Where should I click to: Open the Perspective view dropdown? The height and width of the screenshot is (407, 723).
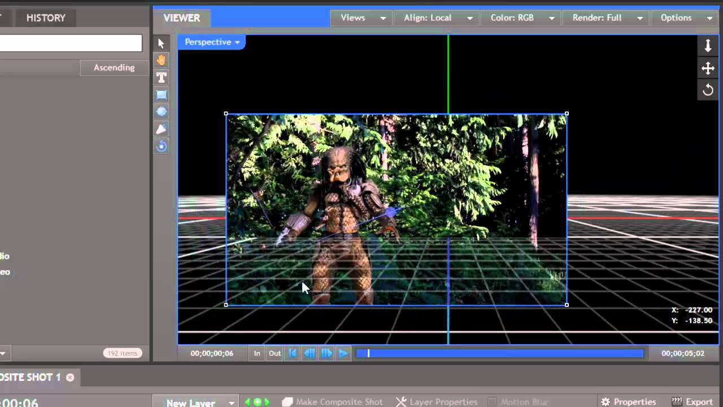pos(212,42)
